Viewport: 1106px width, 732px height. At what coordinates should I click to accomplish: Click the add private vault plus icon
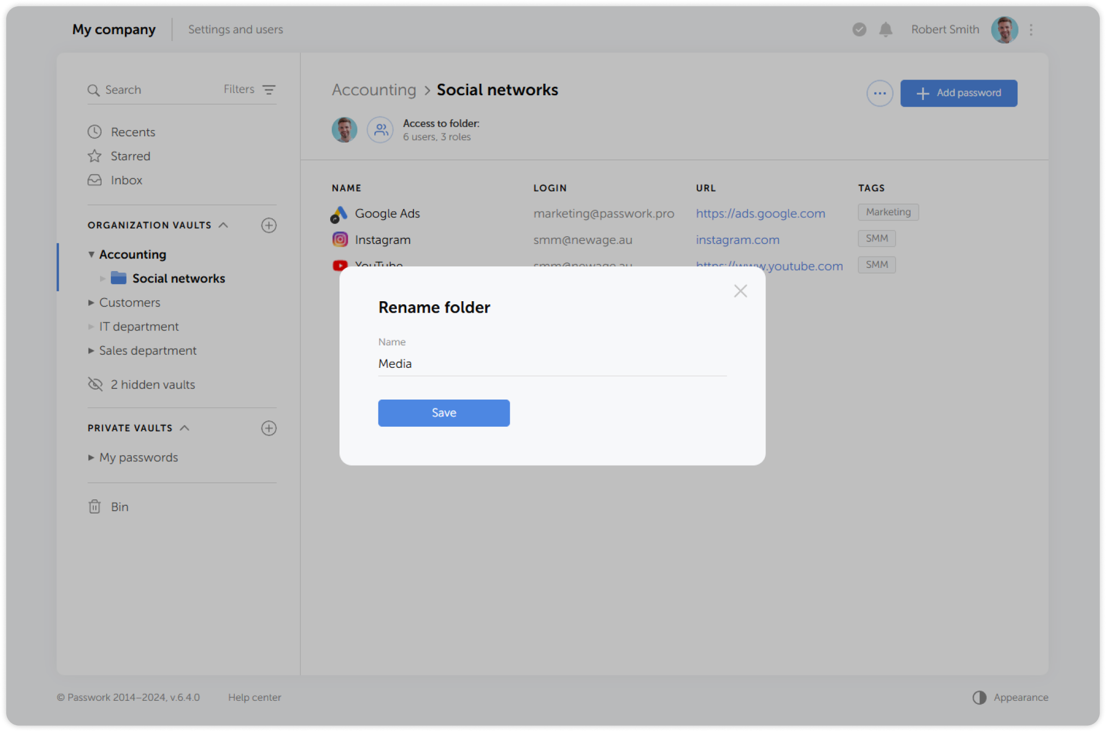(269, 428)
